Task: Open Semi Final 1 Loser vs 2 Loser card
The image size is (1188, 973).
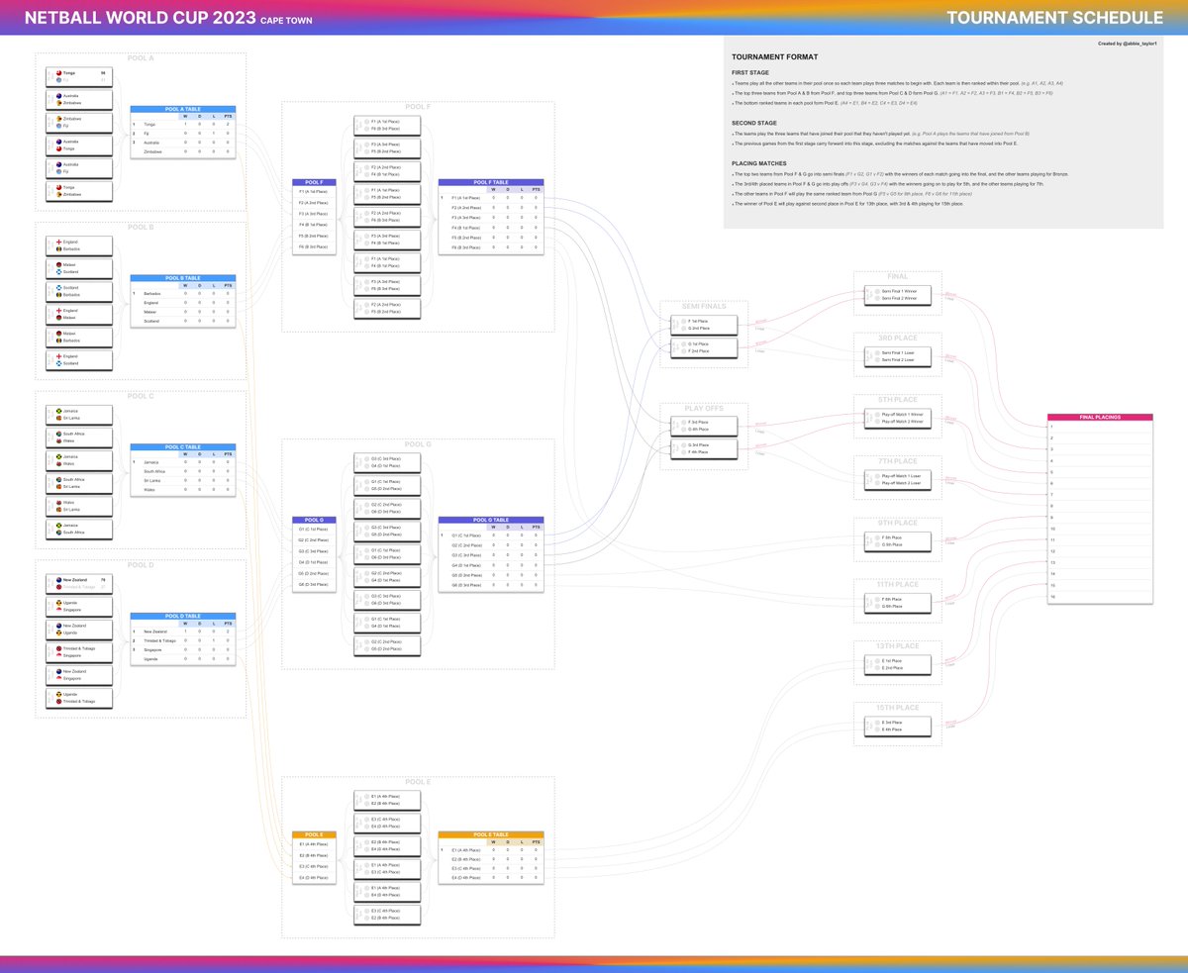Action: click(899, 356)
